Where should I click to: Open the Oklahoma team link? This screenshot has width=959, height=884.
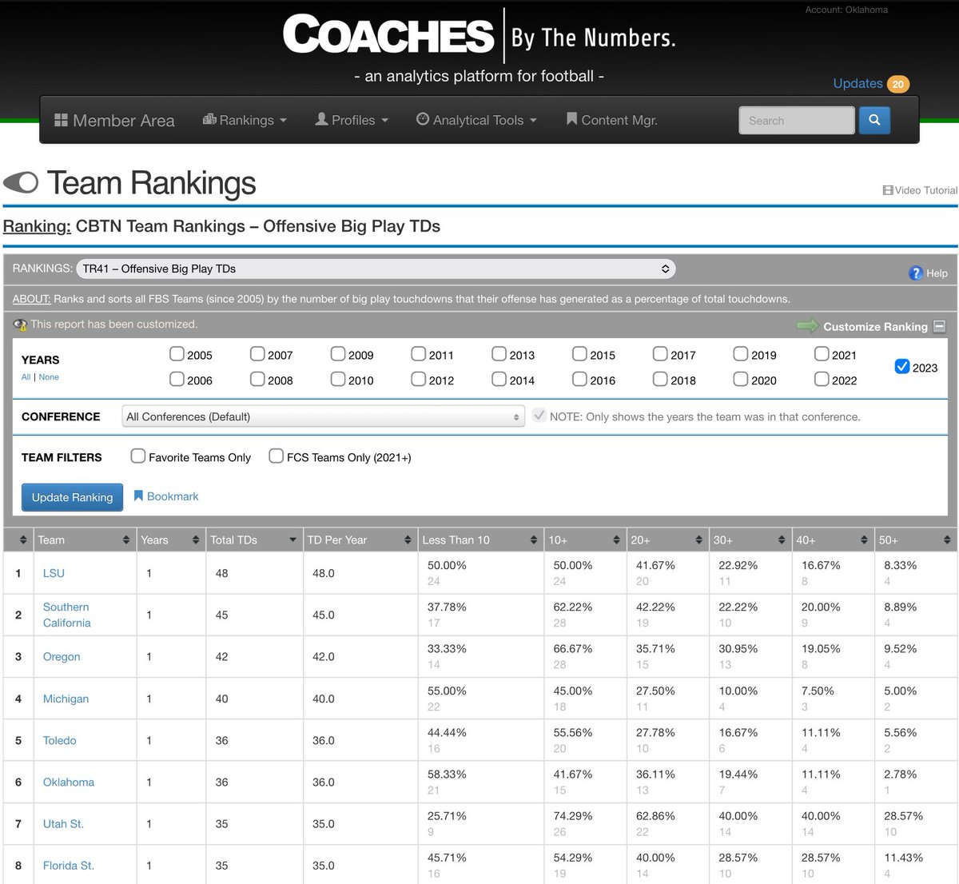(69, 782)
